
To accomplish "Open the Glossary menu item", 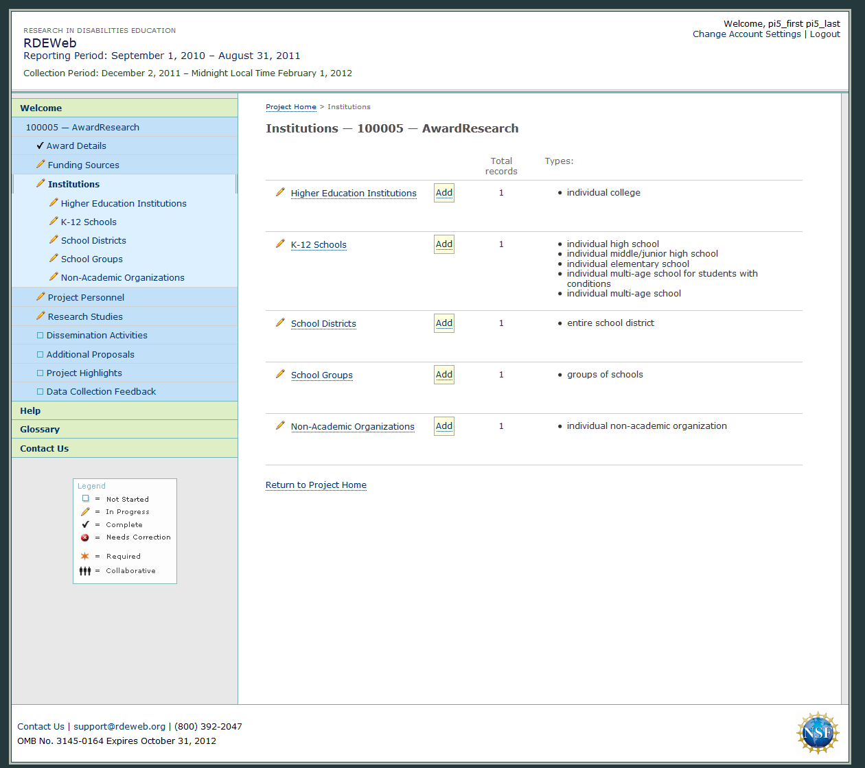I will pyautogui.click(x=40, y=429).
